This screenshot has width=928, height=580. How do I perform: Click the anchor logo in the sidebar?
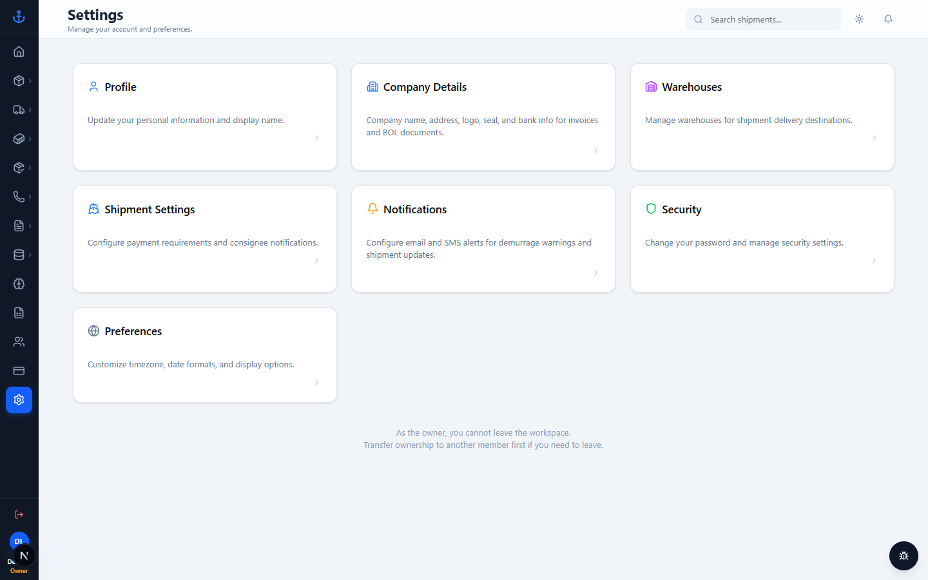19,17
